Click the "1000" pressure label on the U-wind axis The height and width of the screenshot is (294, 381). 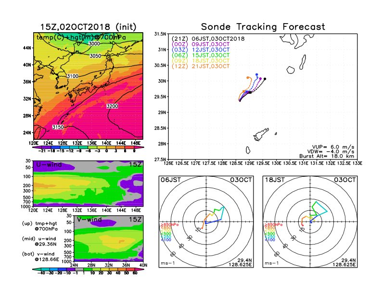pos(26,207)
